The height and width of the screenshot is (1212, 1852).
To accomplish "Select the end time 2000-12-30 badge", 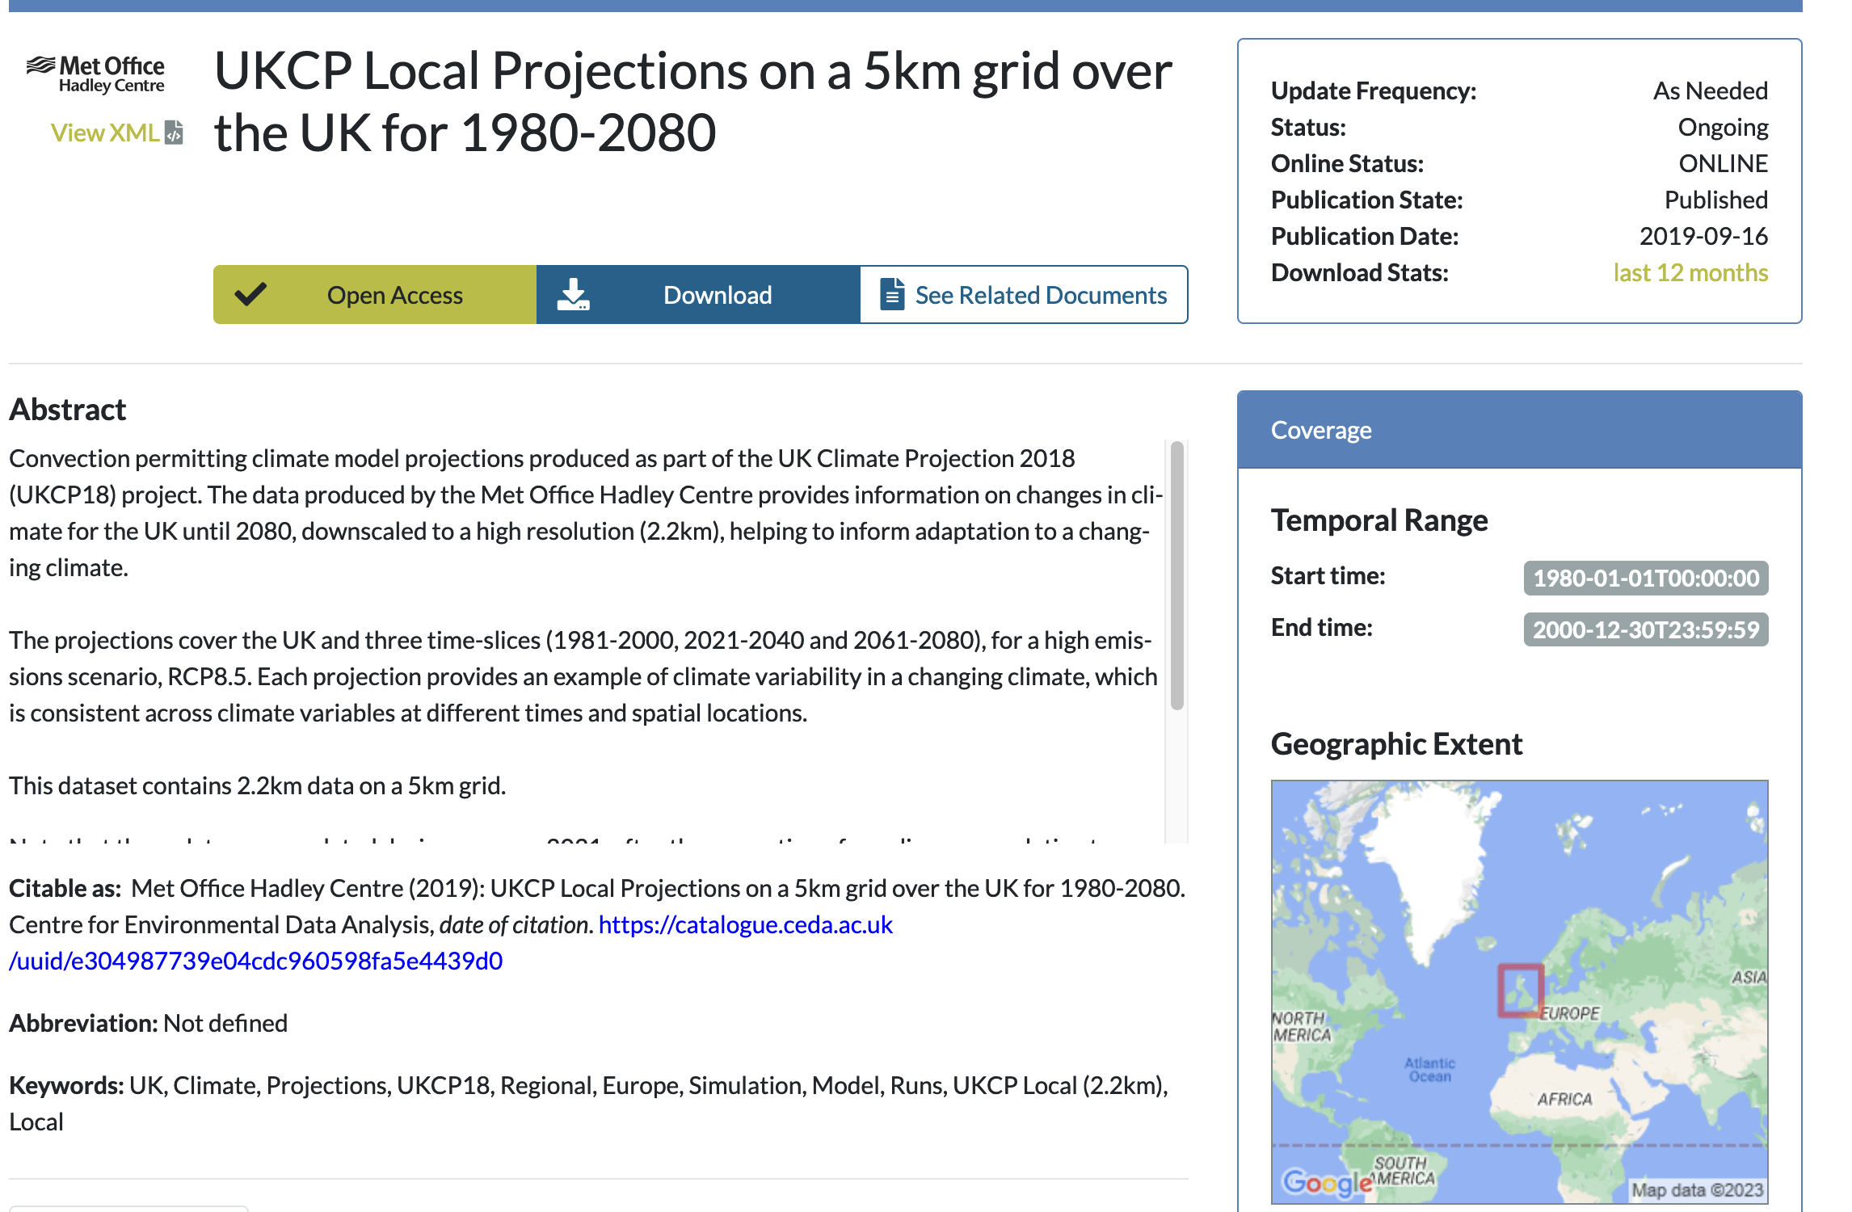I will click(1645, 629).
